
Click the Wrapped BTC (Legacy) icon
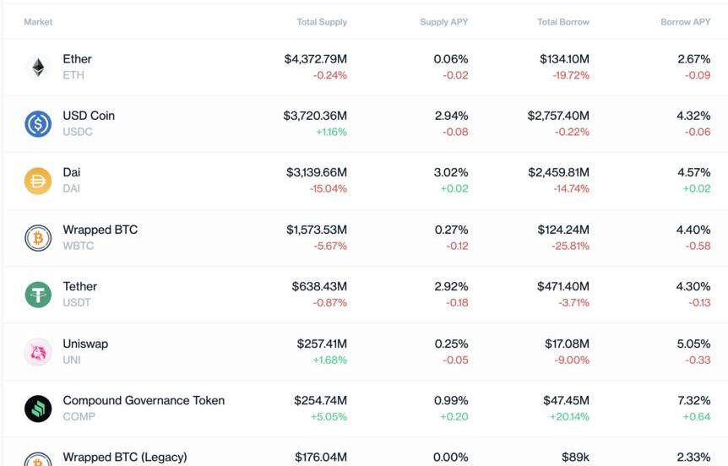click(x=38, y=460)
